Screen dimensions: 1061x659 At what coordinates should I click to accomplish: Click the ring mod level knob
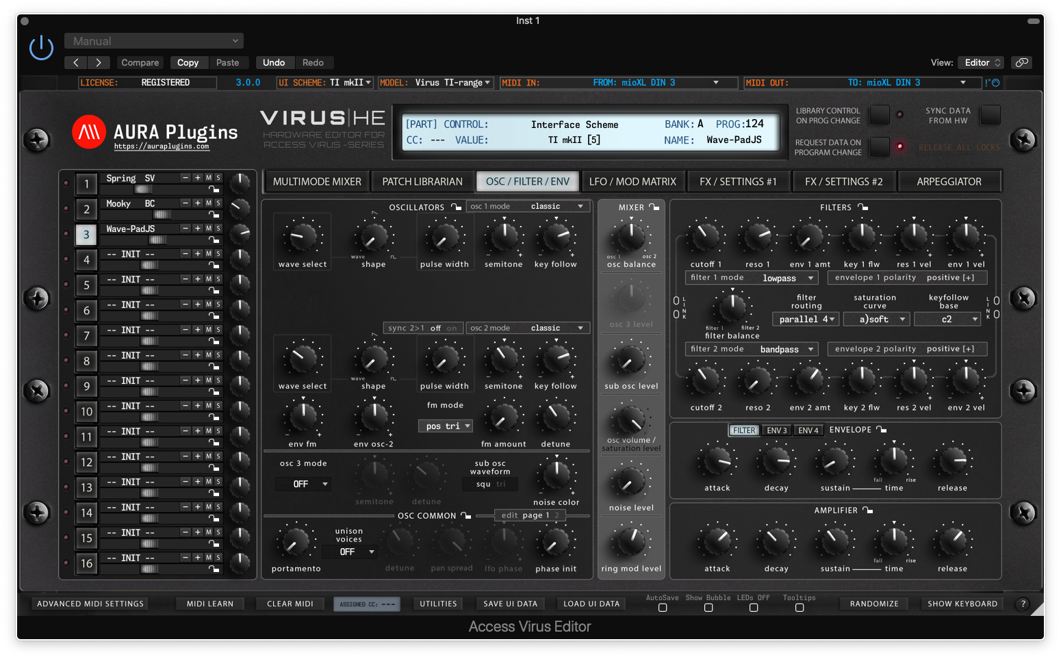tap(630, 542)
